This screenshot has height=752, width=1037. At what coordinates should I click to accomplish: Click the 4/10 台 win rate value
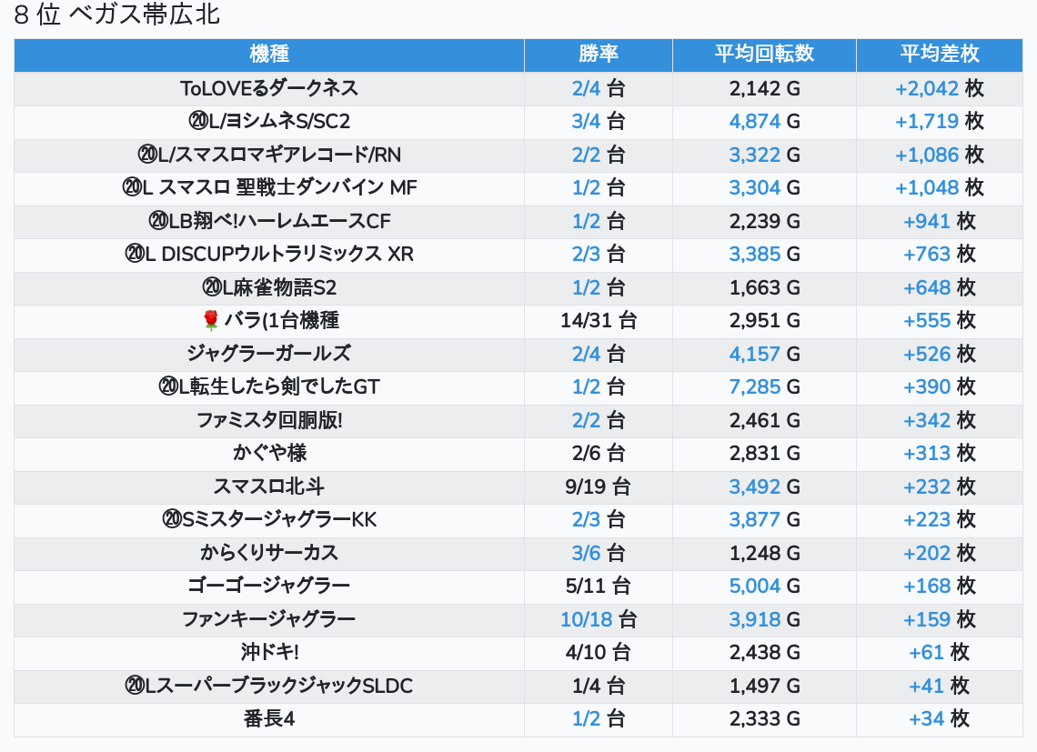[599, 652]
